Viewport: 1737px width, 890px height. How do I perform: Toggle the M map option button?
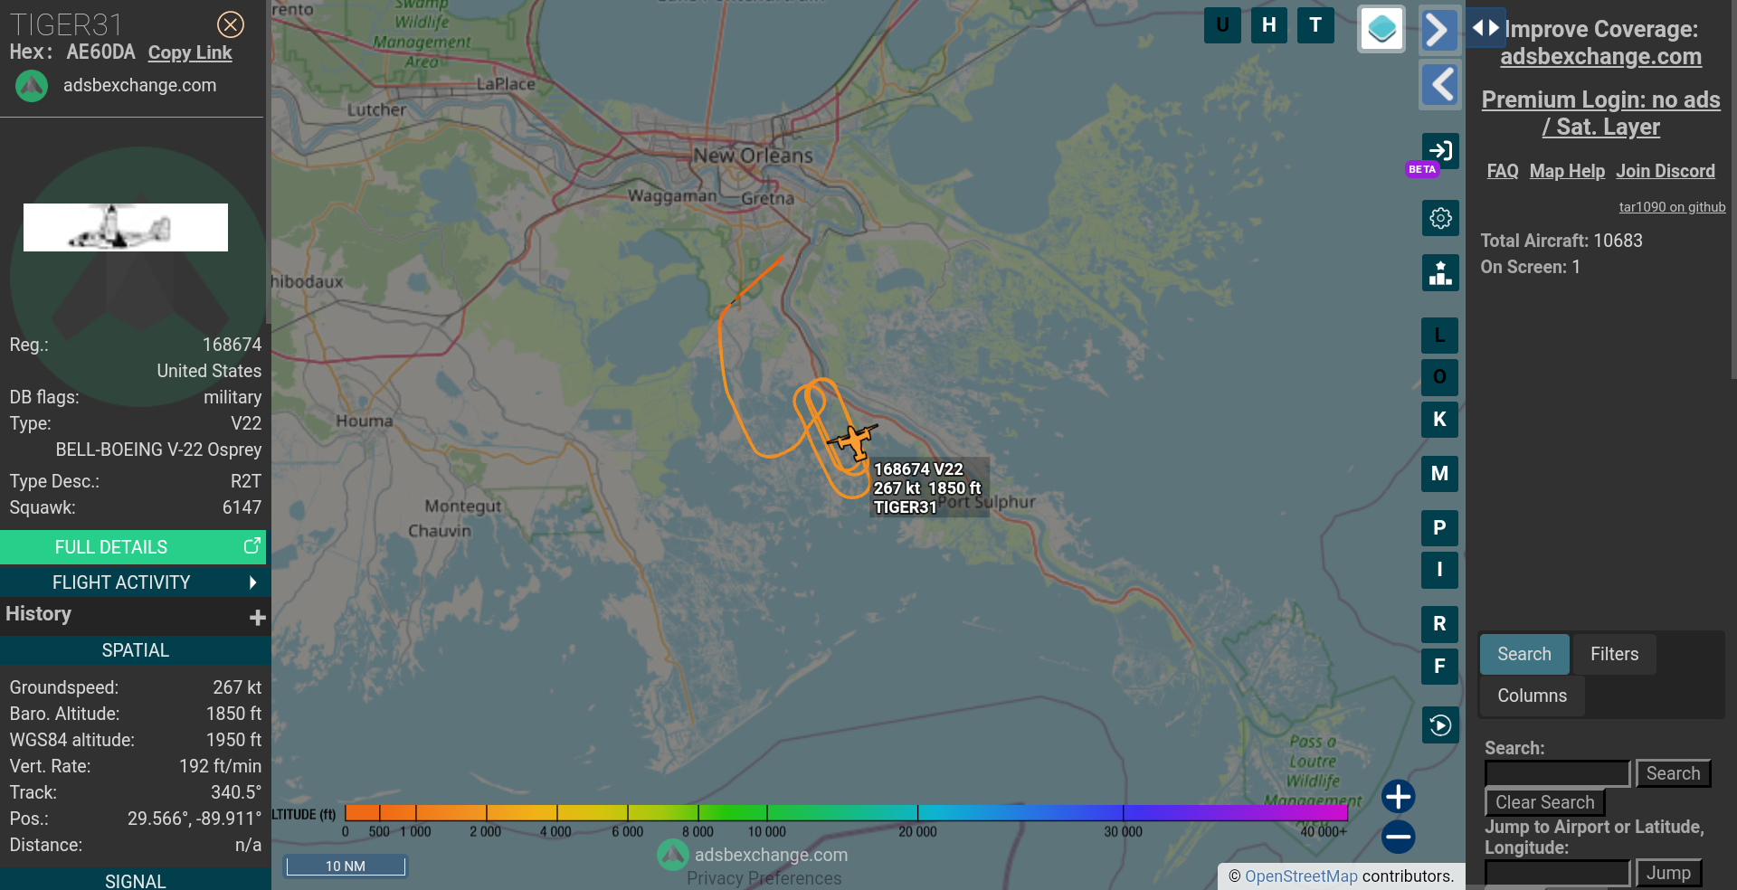pyautogui.click(x=1439, y=474)
